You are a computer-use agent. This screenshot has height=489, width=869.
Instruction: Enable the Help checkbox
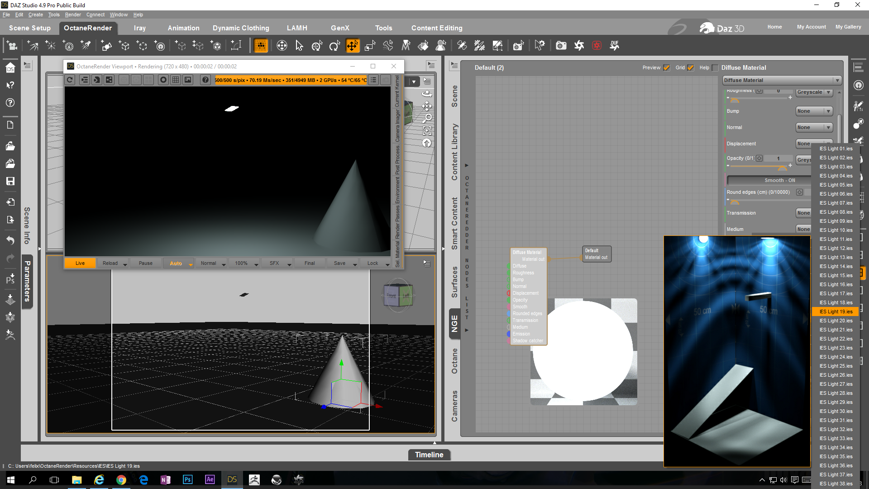pos(715,68)
